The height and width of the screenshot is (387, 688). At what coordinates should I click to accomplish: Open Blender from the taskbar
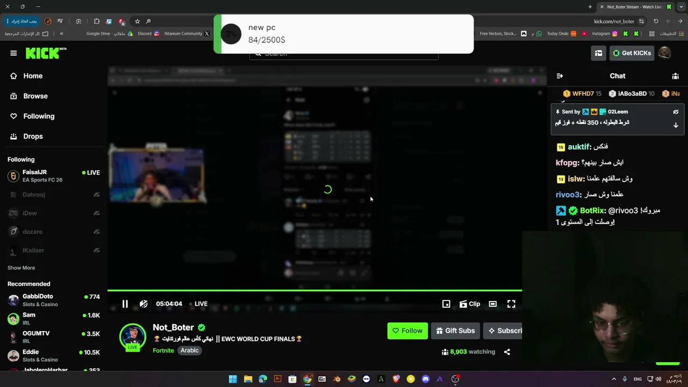[x=336, y=379]
